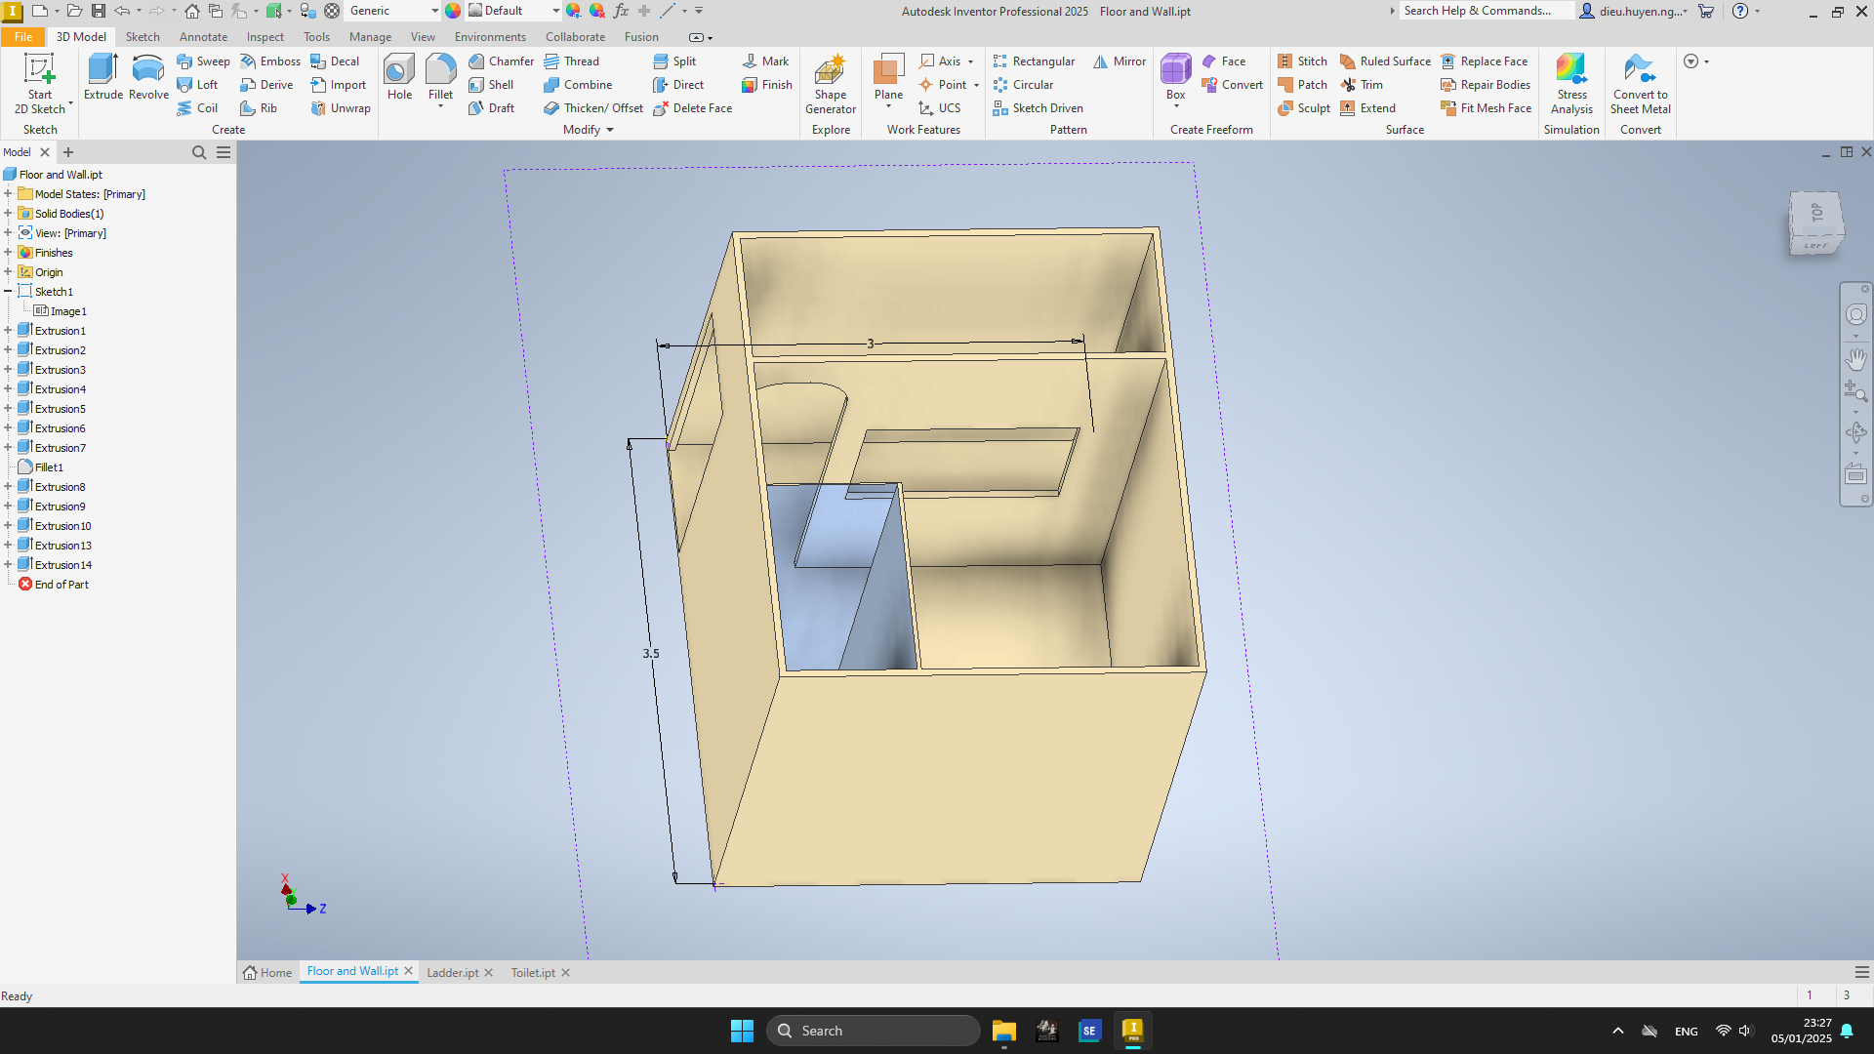Select the Ruled Surface tool

[x=1385, y=61]
